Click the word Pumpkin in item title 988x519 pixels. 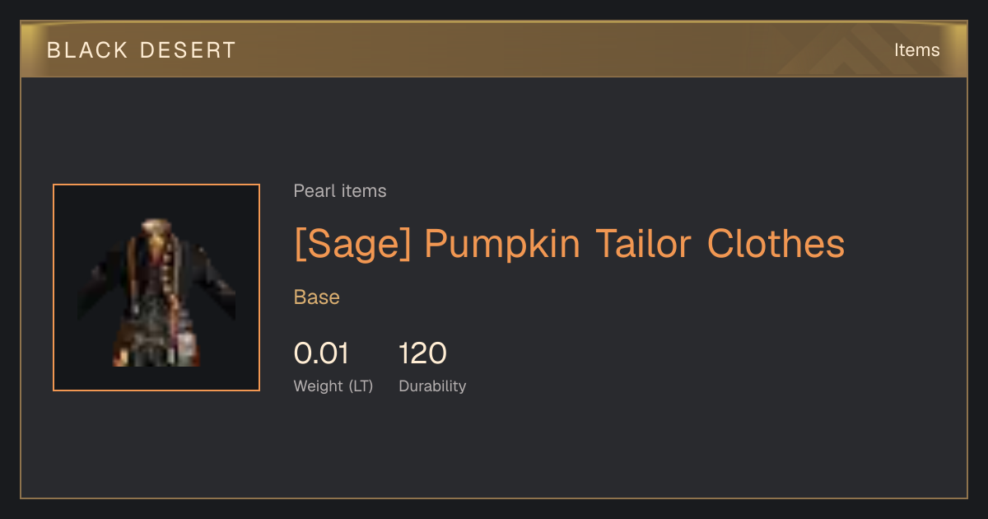(502, 244)
